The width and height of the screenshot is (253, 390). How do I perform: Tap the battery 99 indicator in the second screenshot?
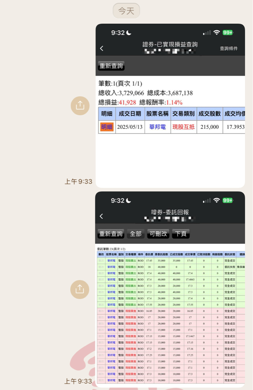pyautogui.click(x=228, y=200)
